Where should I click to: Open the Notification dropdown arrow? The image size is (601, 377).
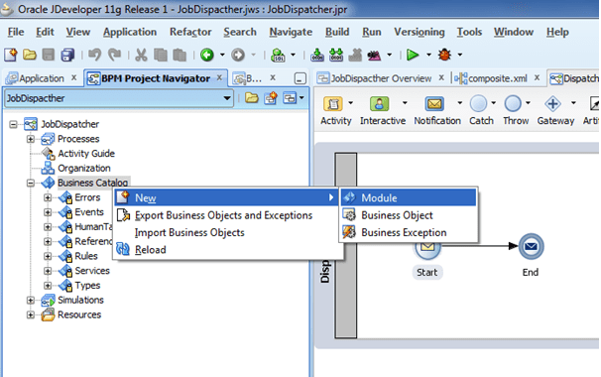click(x=459, y=103)
